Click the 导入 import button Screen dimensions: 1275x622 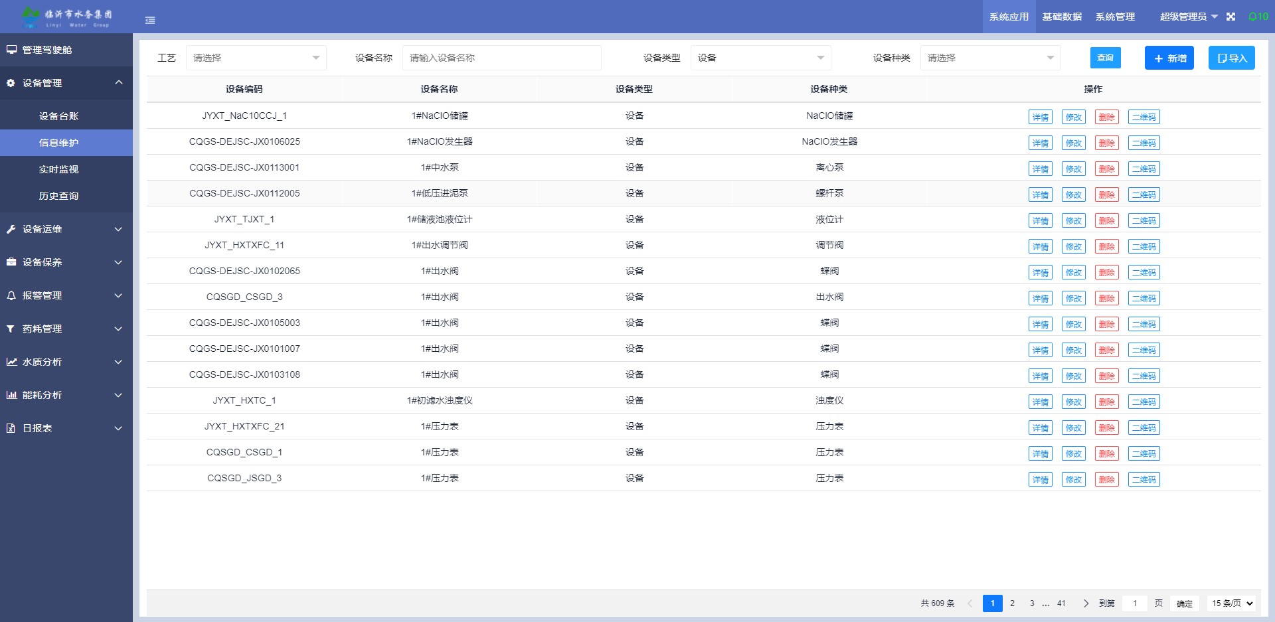pos(1232,58)
